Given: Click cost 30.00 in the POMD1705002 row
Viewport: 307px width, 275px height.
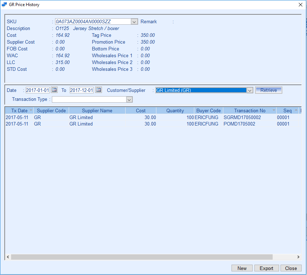Looking at the screenshot, I should 150,124.
